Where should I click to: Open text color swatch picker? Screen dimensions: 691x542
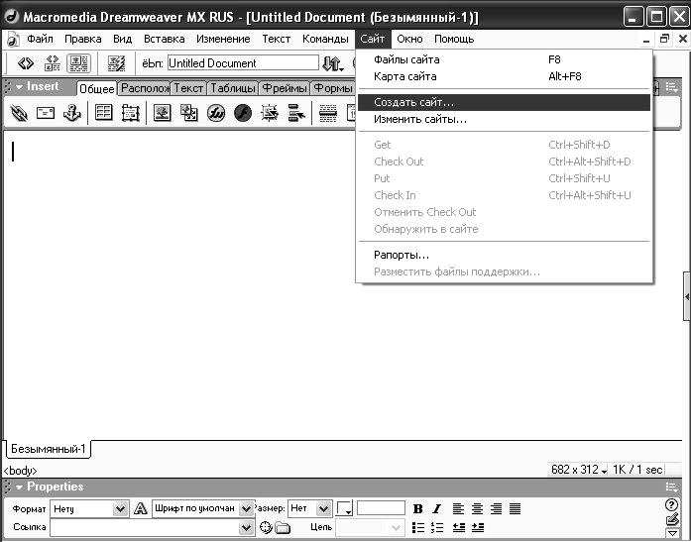[344, 508]
